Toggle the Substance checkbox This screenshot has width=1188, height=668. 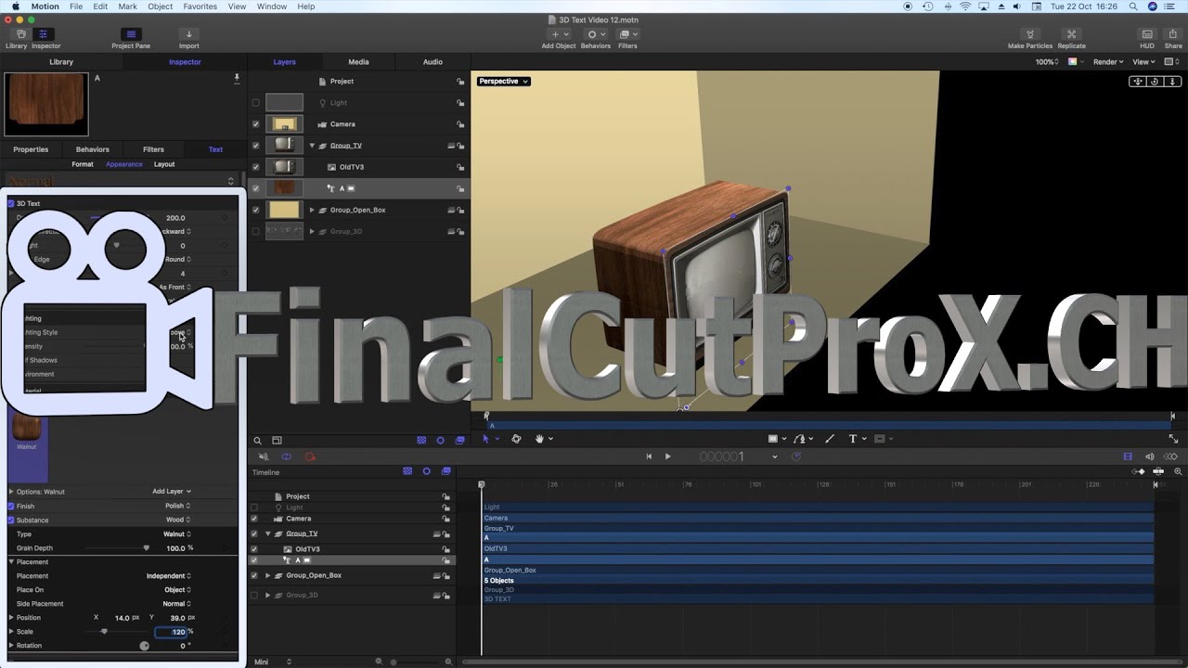tap(11, 520)
